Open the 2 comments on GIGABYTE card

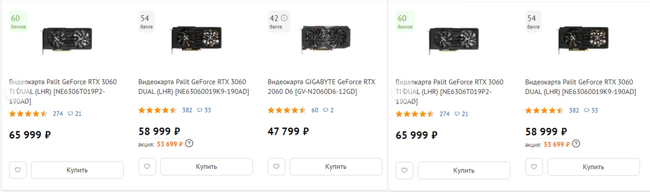[x=329, y=110]
